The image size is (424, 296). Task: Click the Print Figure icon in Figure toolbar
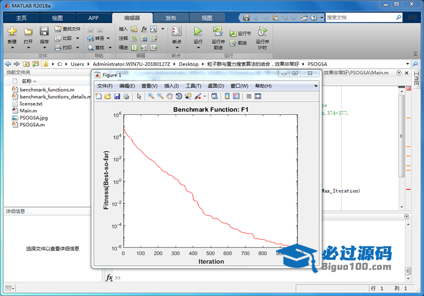[126, 96]
